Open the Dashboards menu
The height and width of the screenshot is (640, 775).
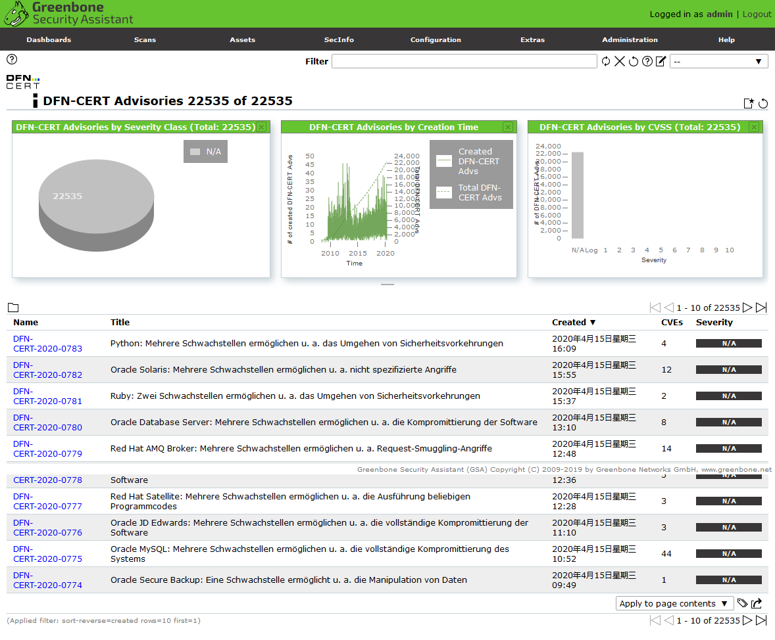tap(49, 39)
